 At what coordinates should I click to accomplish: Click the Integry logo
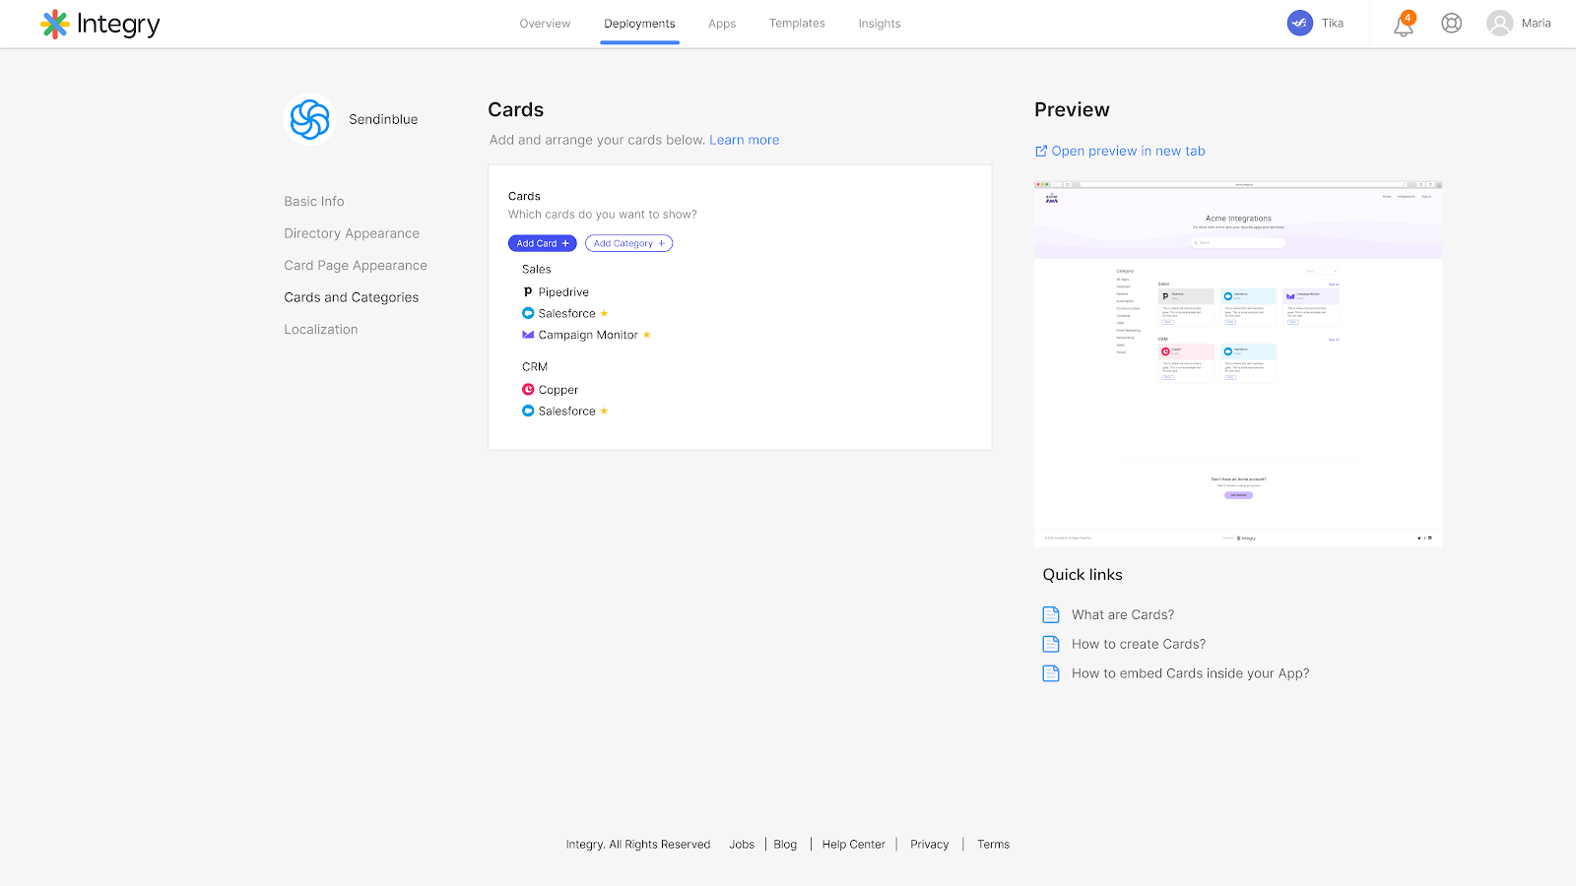pos(99,24)
